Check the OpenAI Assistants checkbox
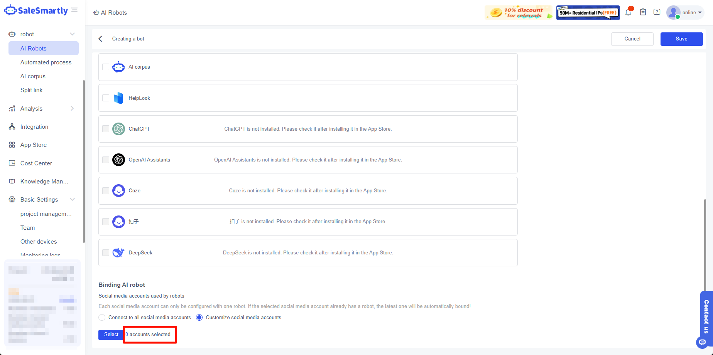The height and width of the screenshot is (355, 713). pyautogui.click(x=106, y=160)
